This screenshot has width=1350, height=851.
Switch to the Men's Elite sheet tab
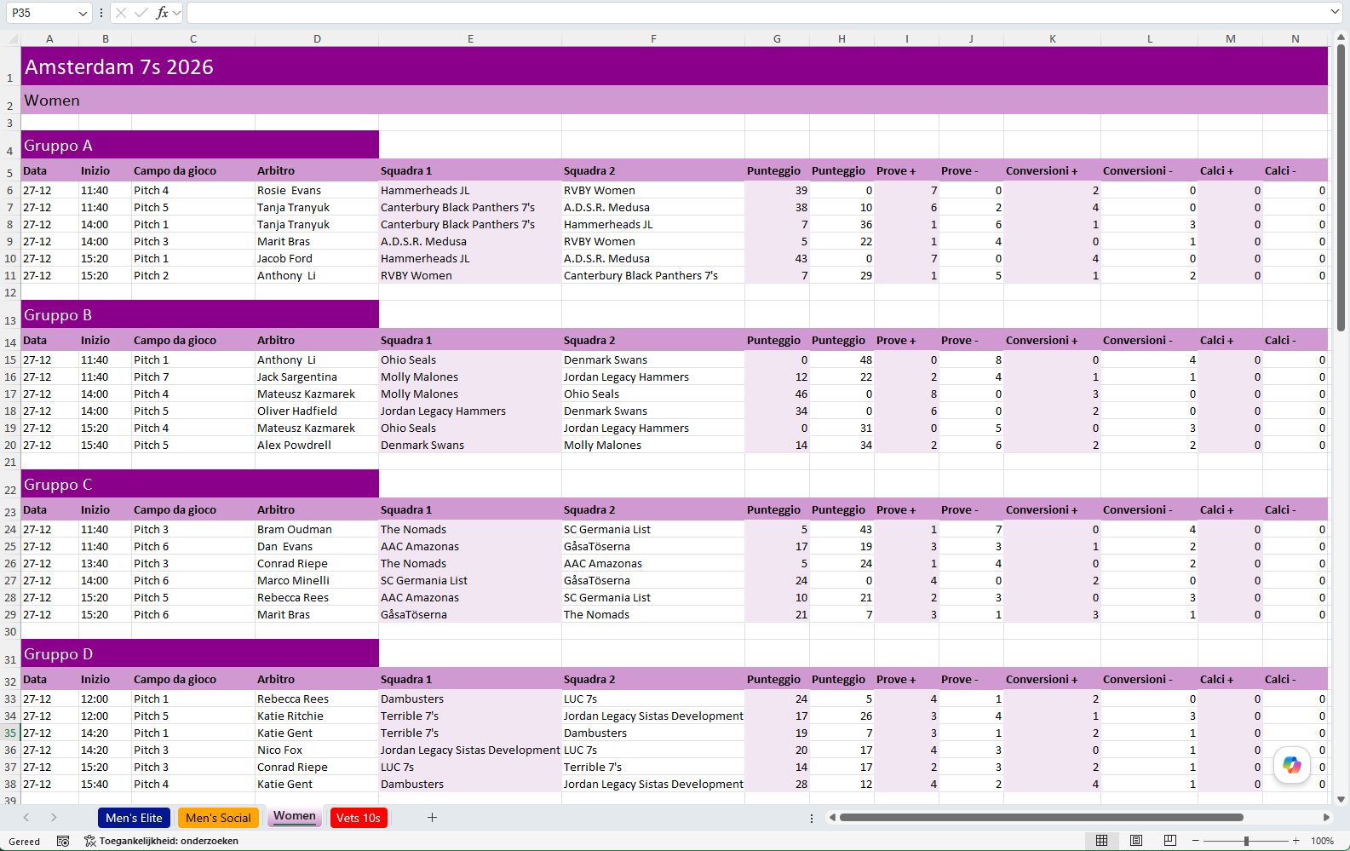tap(134, 818)
